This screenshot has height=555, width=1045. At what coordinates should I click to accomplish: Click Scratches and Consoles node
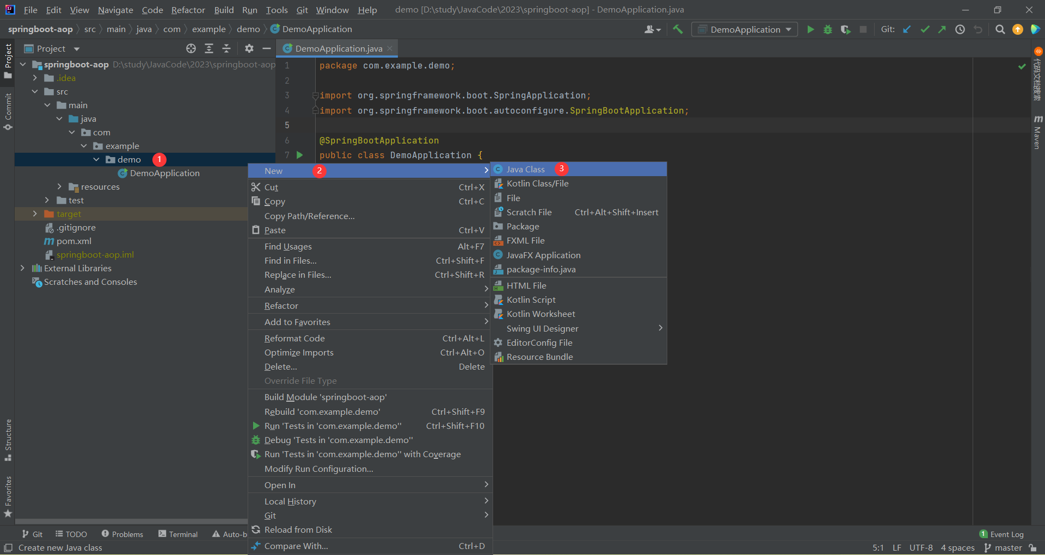[x=90, y=282]
